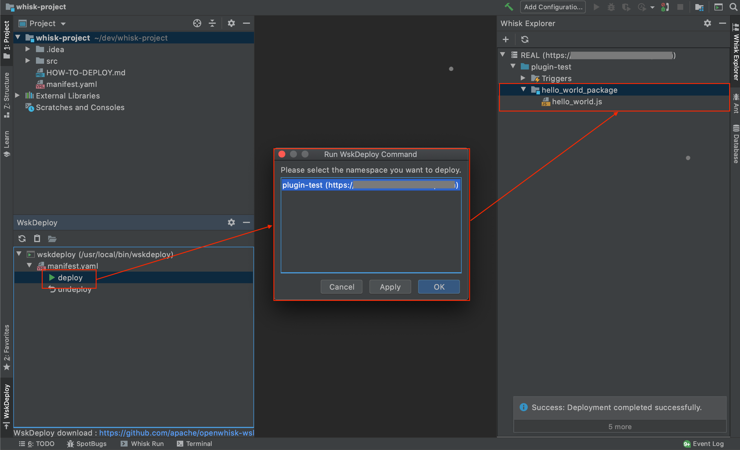Click OK in the Run WskDeploy dialog

click(439, 287)
